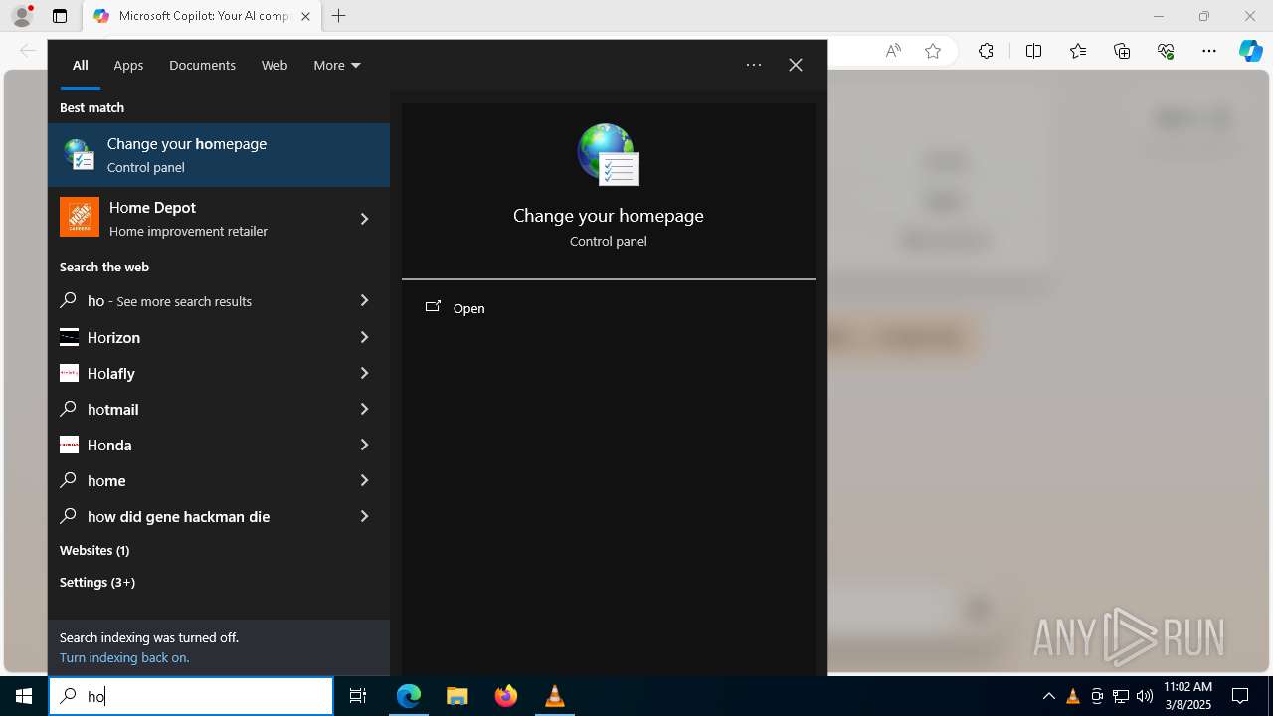
Task: Expand the hotmail suggestion arrow
Action: point(364,409)
